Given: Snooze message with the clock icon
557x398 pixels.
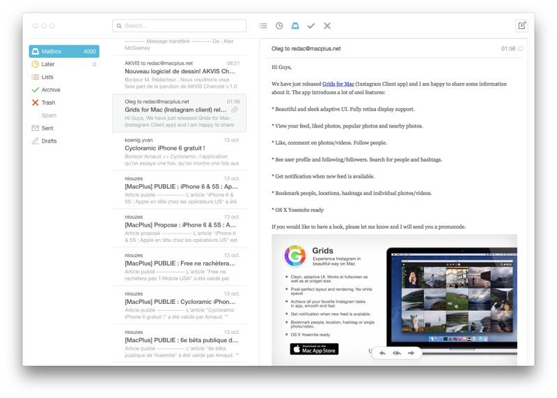Looking at the screenshot, I should point(279,26).
